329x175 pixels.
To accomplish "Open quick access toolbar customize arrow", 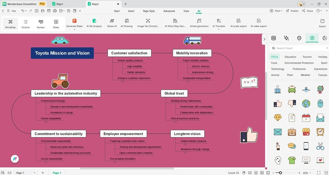I will coord(80,11).
